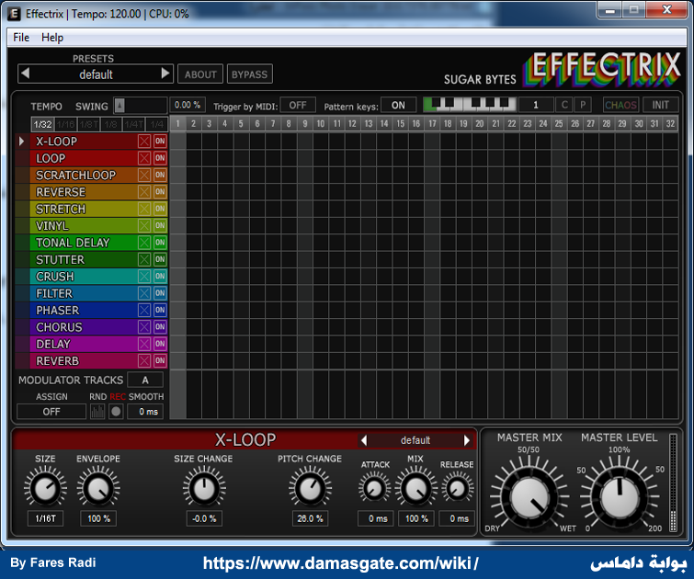Toggle the REVERSE track ON switch

pyautogui.click(x=160, y=192)
